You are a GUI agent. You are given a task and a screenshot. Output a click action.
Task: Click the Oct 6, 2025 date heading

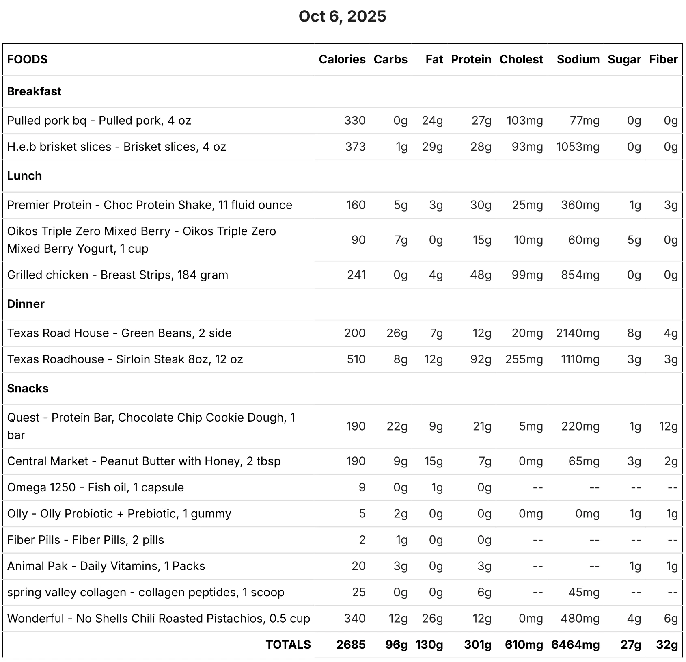pyautogui.click(x=342, y=16)
